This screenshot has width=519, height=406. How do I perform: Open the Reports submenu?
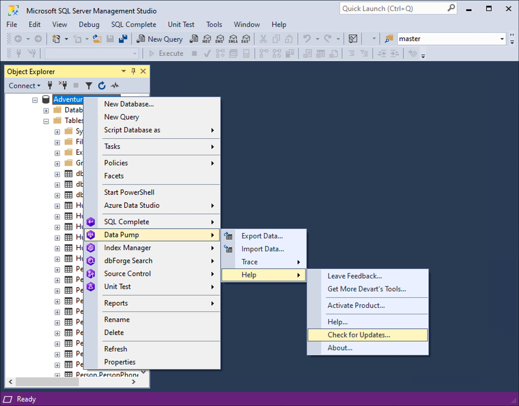(x=152, y=303)
